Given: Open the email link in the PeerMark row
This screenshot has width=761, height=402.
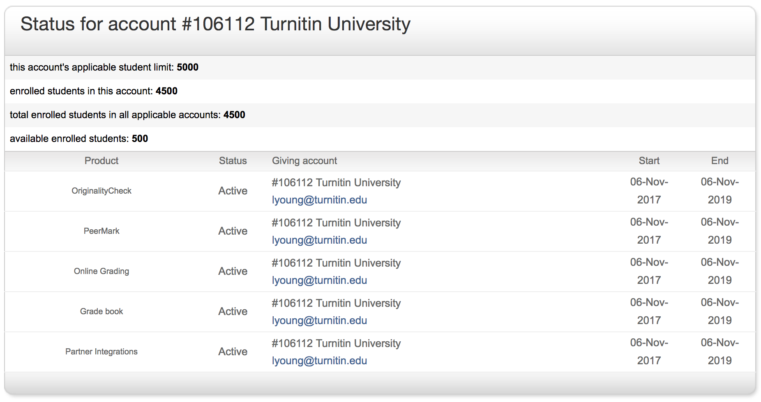Looking at the screenshot, I should (319, 240).
